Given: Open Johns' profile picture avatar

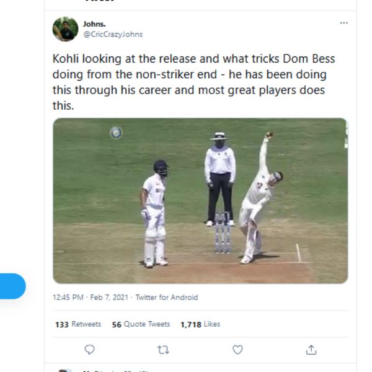Looking at the screenshot, I should click(x=65, y=29).
